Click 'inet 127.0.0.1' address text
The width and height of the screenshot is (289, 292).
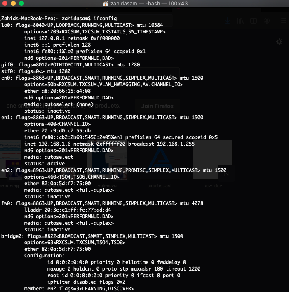pos(45,38)
